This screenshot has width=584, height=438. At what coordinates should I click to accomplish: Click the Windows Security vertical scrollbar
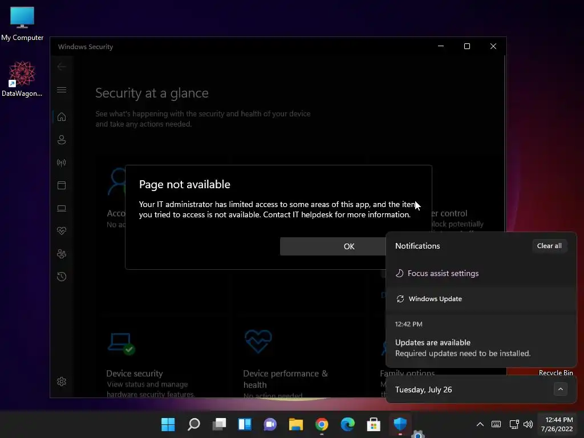point(505,143)
